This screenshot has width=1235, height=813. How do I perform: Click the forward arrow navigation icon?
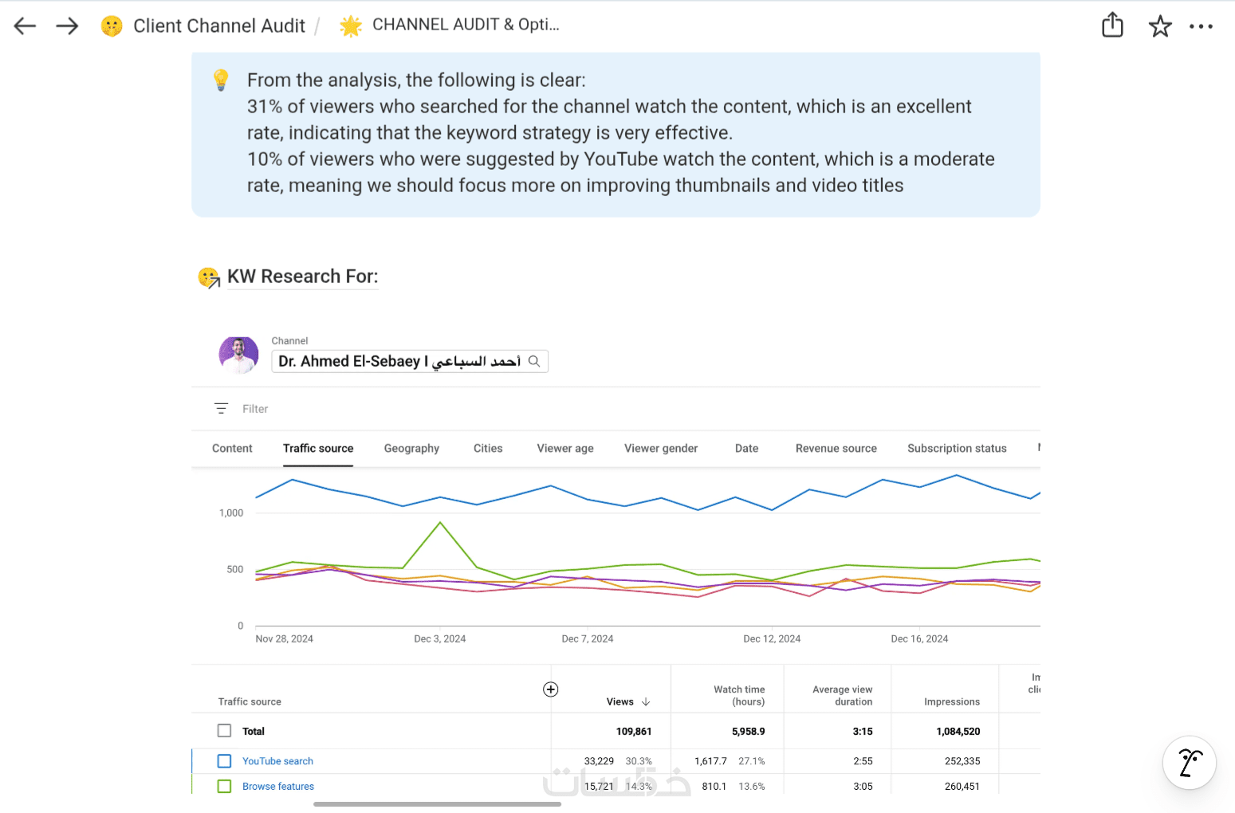click(68, 26)
